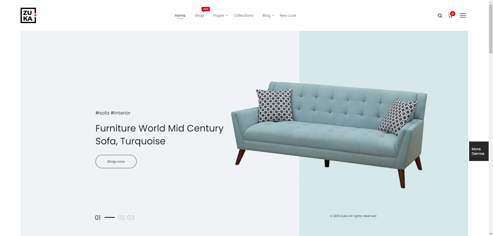Click the ZUKA logo
The height and width of the screenshot is (236, 493).
[28, 15]
